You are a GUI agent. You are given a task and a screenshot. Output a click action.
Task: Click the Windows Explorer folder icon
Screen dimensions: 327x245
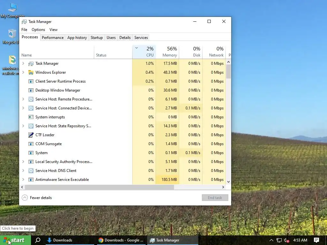(31, 72)
